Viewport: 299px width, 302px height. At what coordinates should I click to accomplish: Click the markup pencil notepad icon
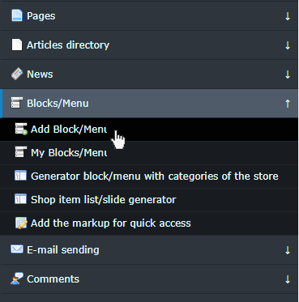coord(21,223)
